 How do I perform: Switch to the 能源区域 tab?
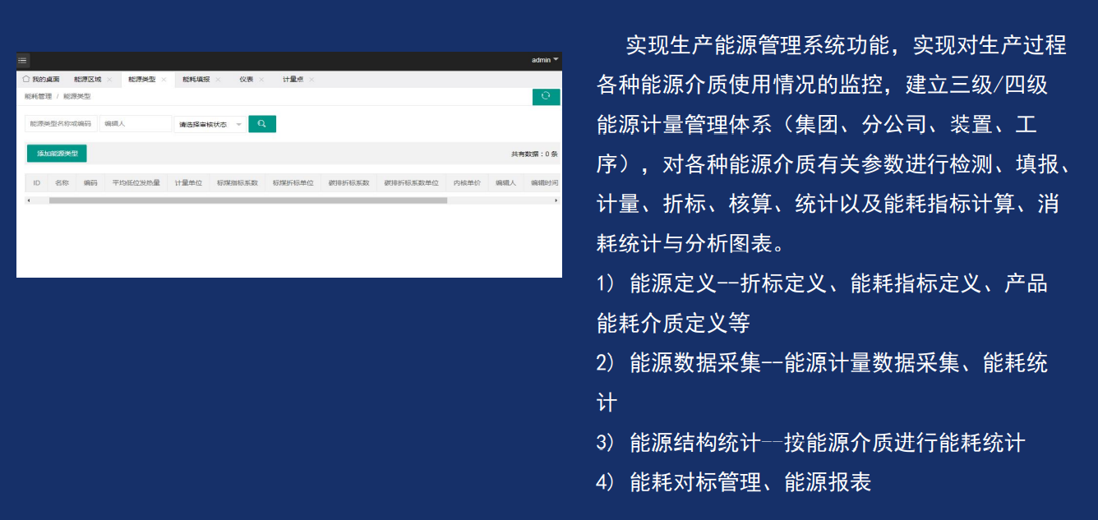[x=88, y=80]
